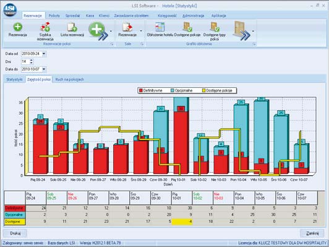The height and width of the screenshot is (247, 329).
Task: Click red Definitywne legend swatch
Action: coord(141,90)
